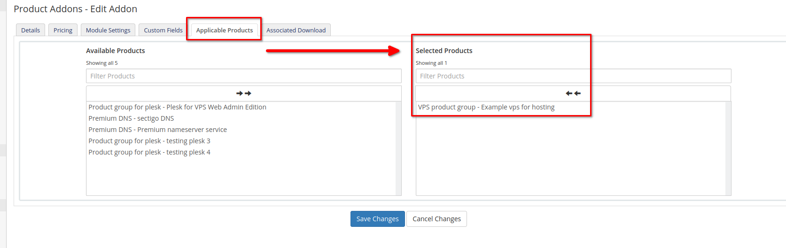
Task: Select the Applicable Products tab
Action: point(224,30)
